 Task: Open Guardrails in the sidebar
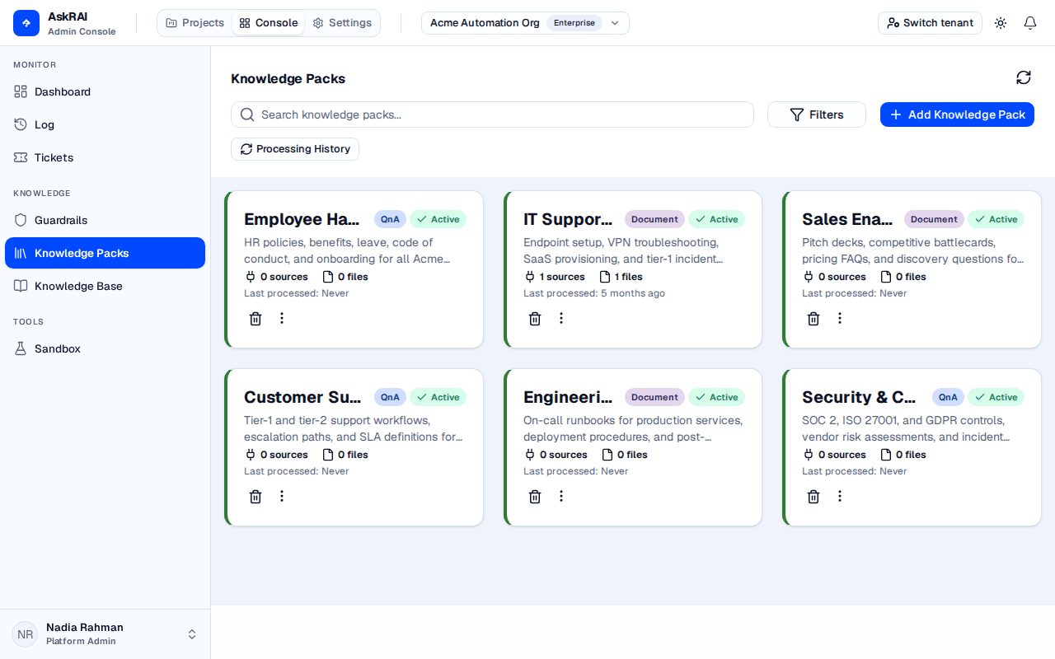click(105, 220)
